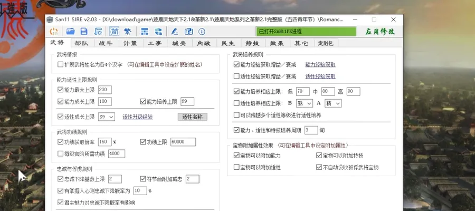
Task: Click the 适性名称 button
Action: (192, 117)
